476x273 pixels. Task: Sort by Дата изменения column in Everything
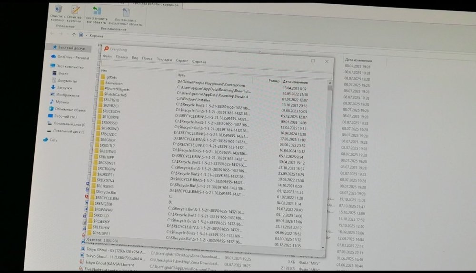295,82
